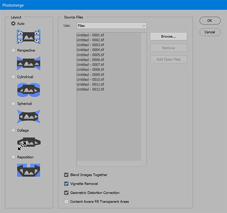
Task: Click the Collage layout preview icon
Action: pos(29,143)
